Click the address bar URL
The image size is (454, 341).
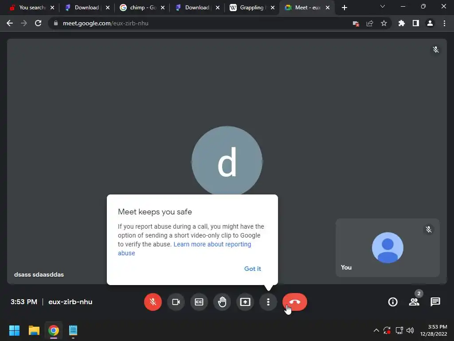click(106, 23)
